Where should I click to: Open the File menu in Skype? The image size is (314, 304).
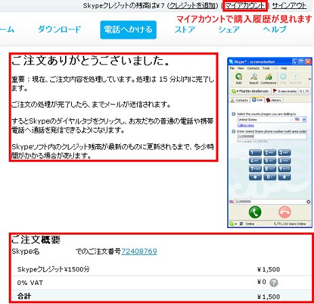pyautogui.click(x=232, y=68)
